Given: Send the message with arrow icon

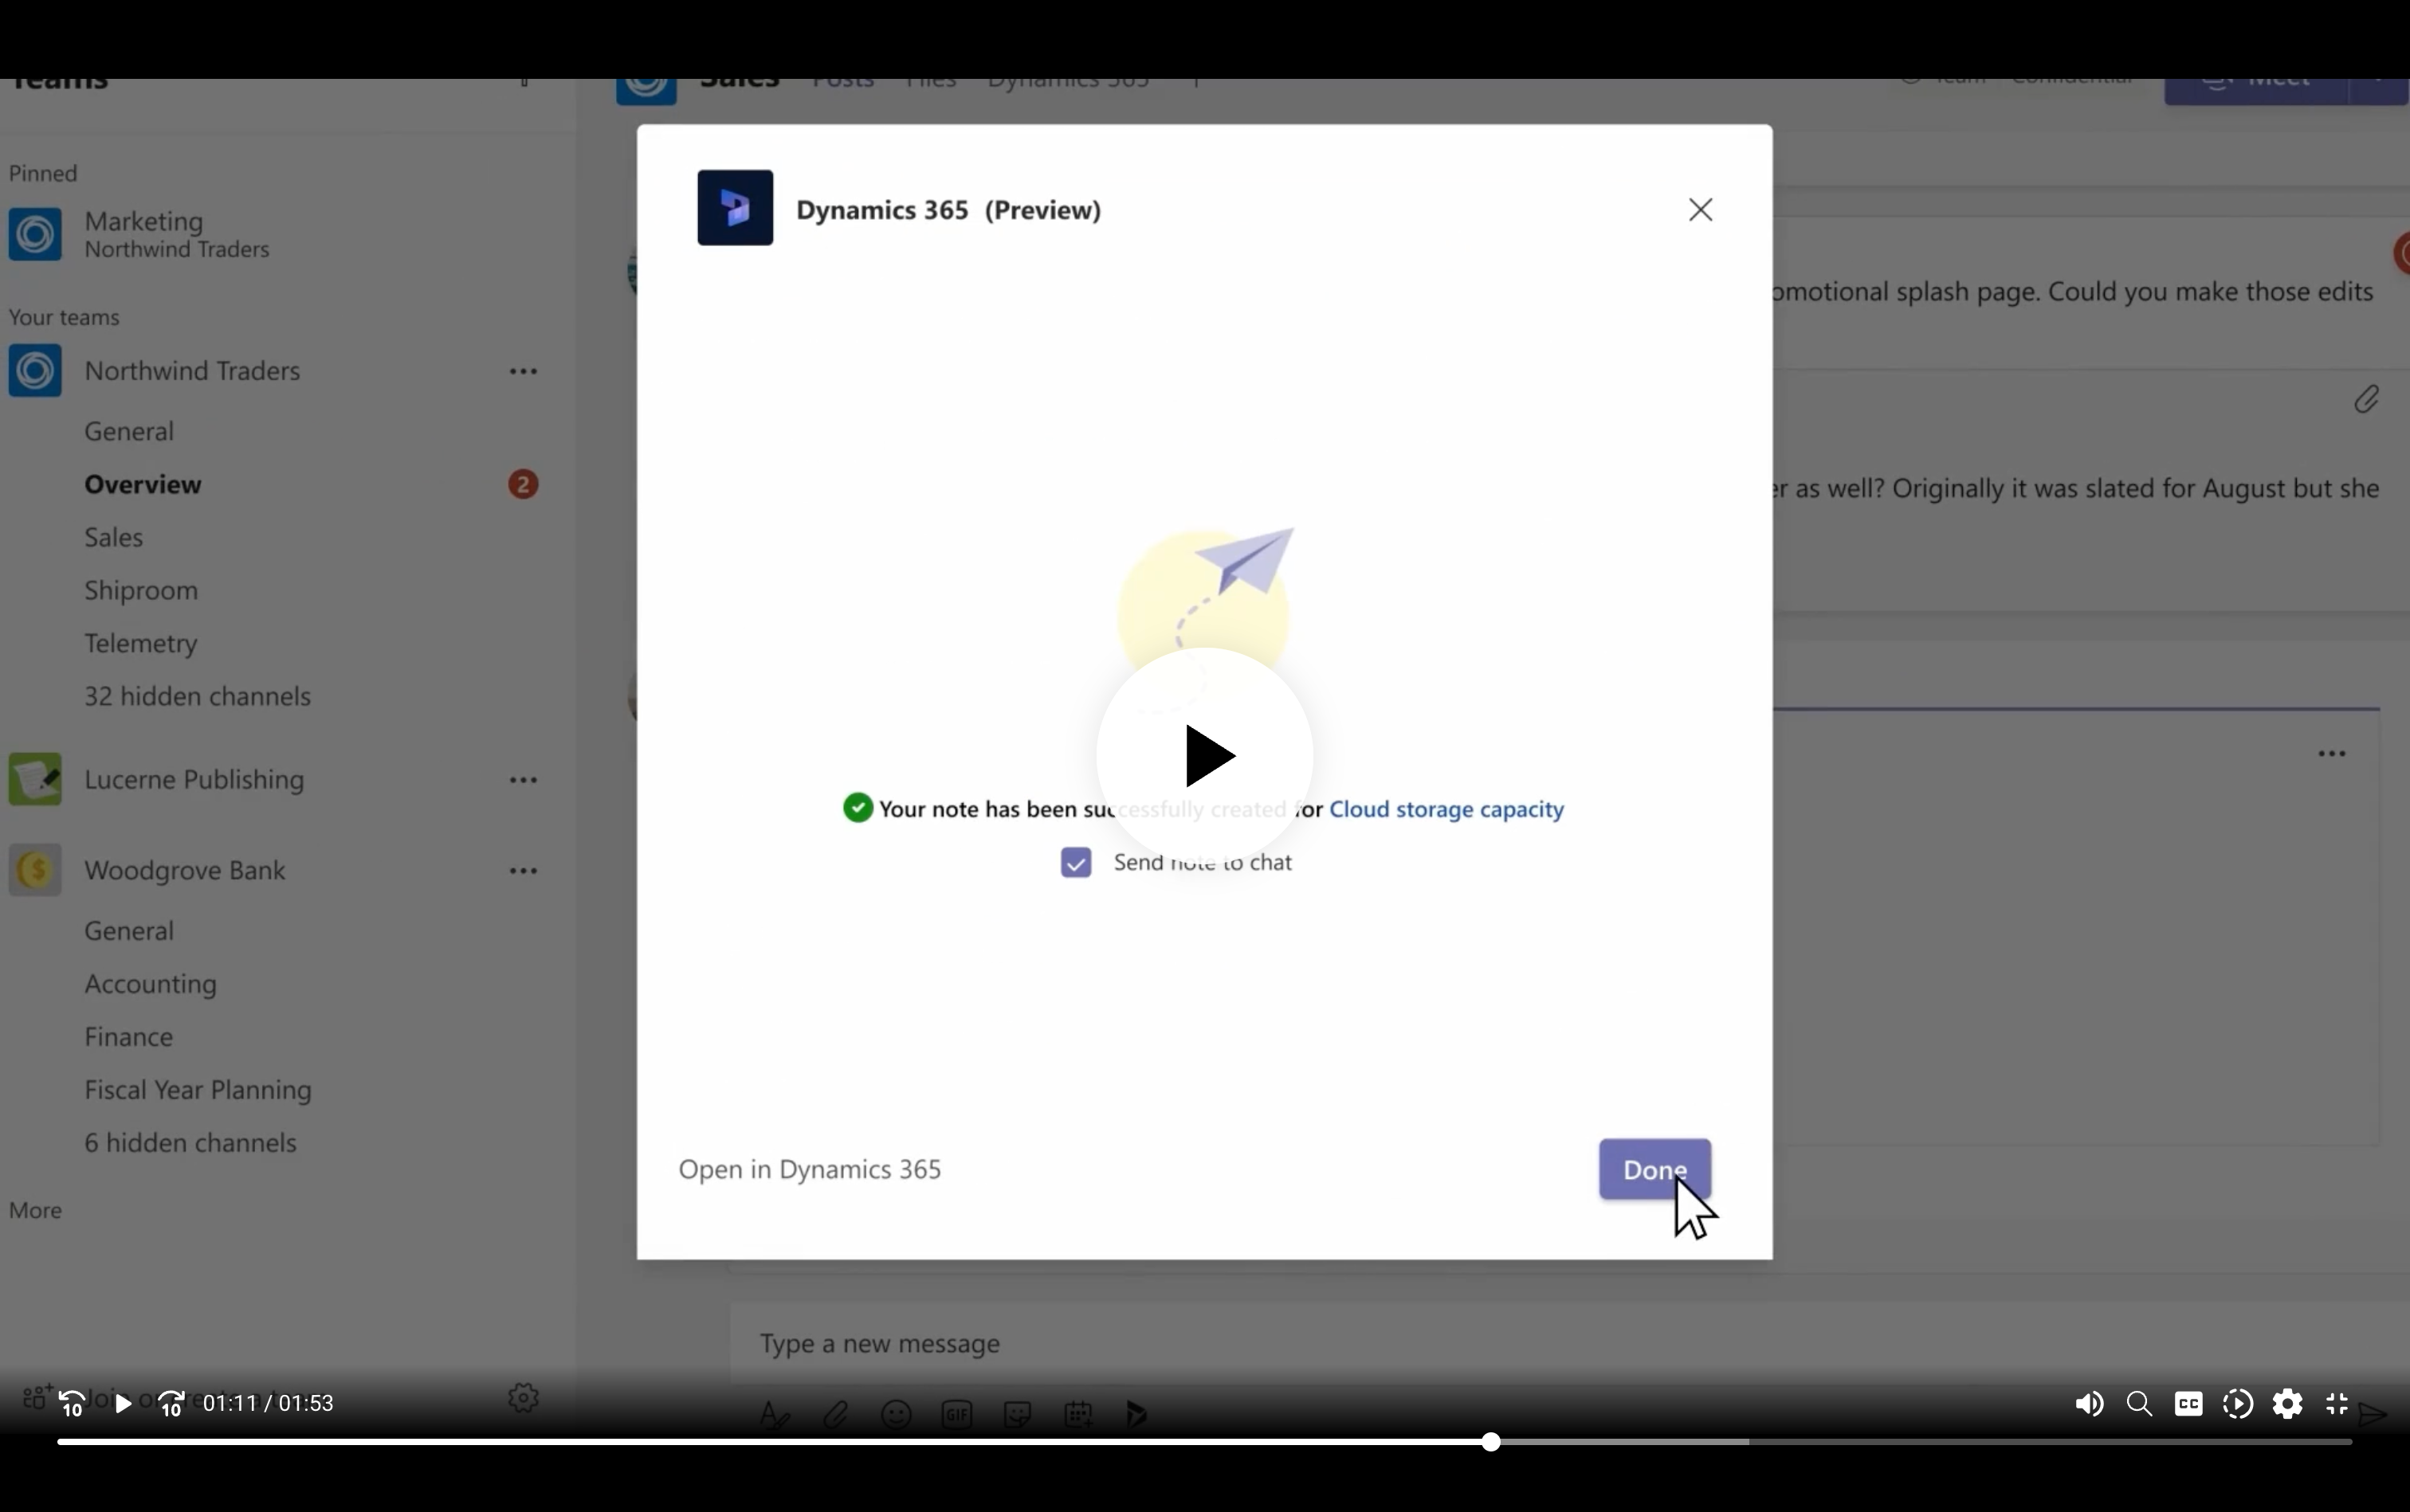Looking at the screenshot, I should (2372, 1414).
